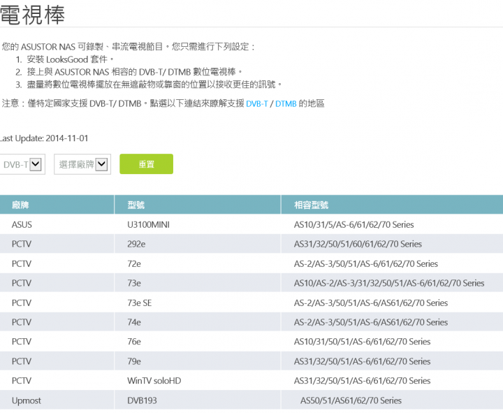Click the 74e model cell

pyautogui.click(x=198, y=322)
